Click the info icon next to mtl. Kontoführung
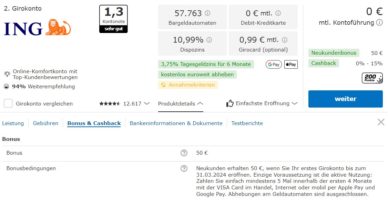 point(379,22)
